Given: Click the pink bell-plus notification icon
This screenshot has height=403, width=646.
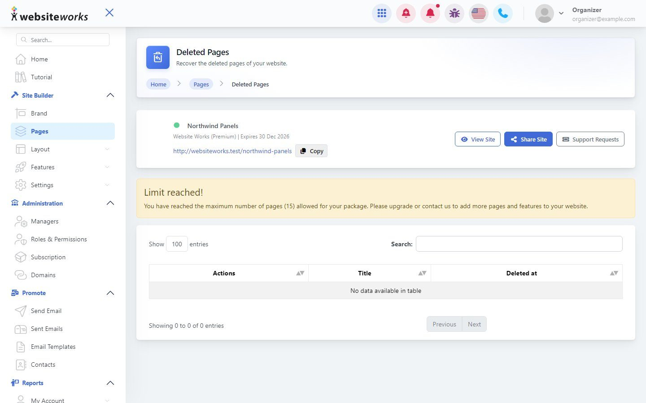Looking at the screenshot, I should pyautogui.click(x=406, y=13).
